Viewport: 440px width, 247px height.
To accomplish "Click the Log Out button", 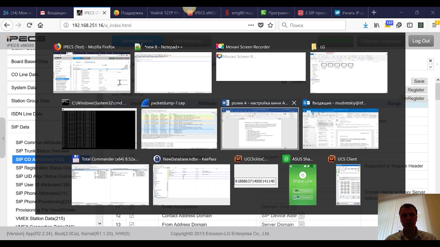I will click(421, 41).
